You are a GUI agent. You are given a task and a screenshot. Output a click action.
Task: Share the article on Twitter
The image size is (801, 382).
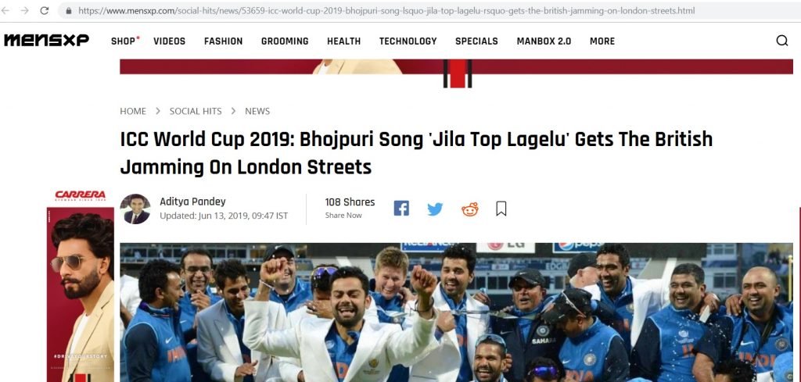tap(435, 209)
